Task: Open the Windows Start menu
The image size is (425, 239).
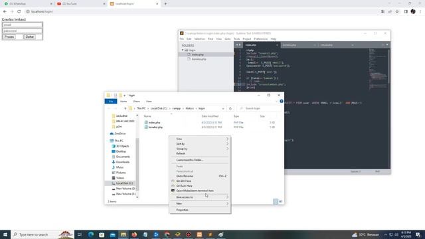Action: click(x=5, y=234)
